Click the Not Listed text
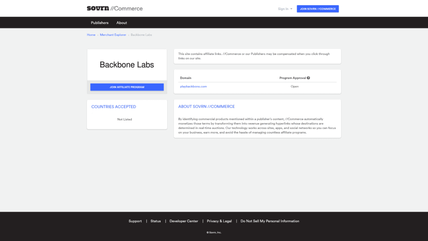This screenshot has width=428, height=241. coord(125,119)
